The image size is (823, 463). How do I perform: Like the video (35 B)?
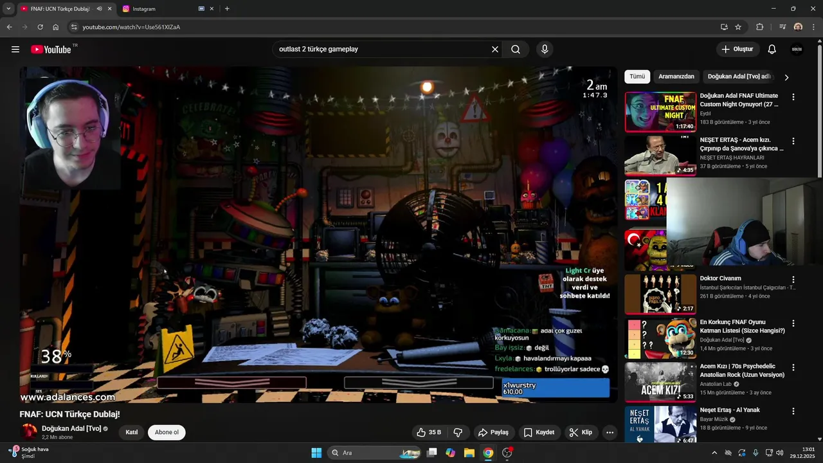click(429, 432)
